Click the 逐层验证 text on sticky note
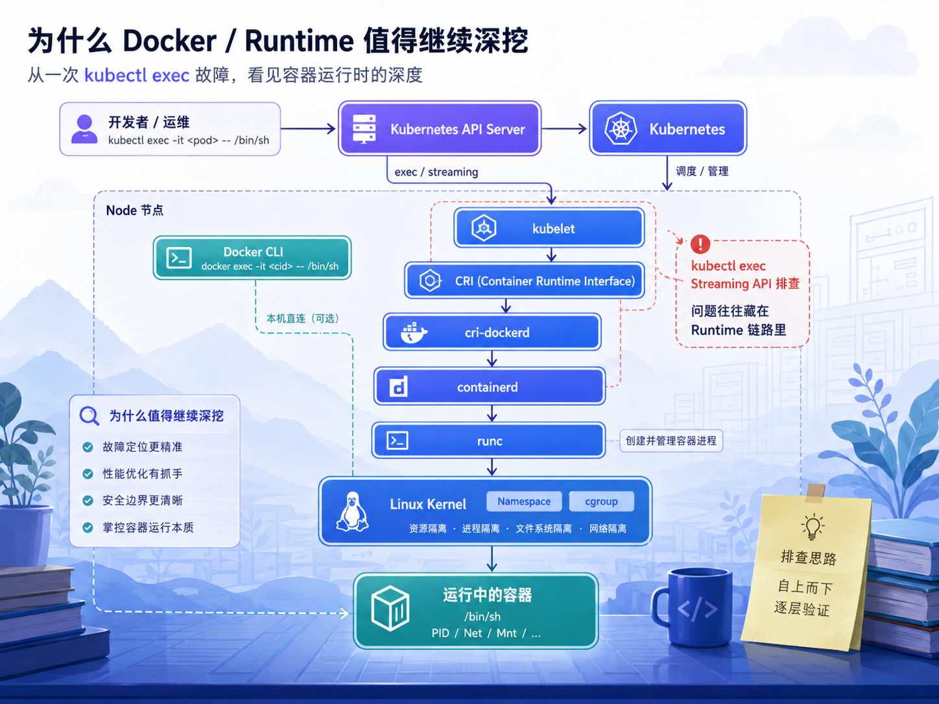Viewport: 939px width, 704px height. click(802, 609)
